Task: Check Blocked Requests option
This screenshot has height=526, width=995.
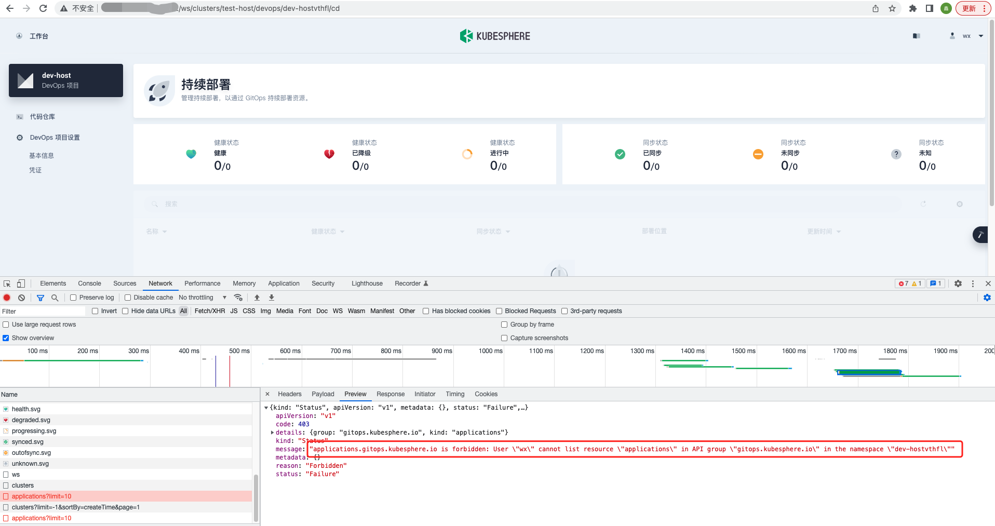Action: [x=499, y=311]
